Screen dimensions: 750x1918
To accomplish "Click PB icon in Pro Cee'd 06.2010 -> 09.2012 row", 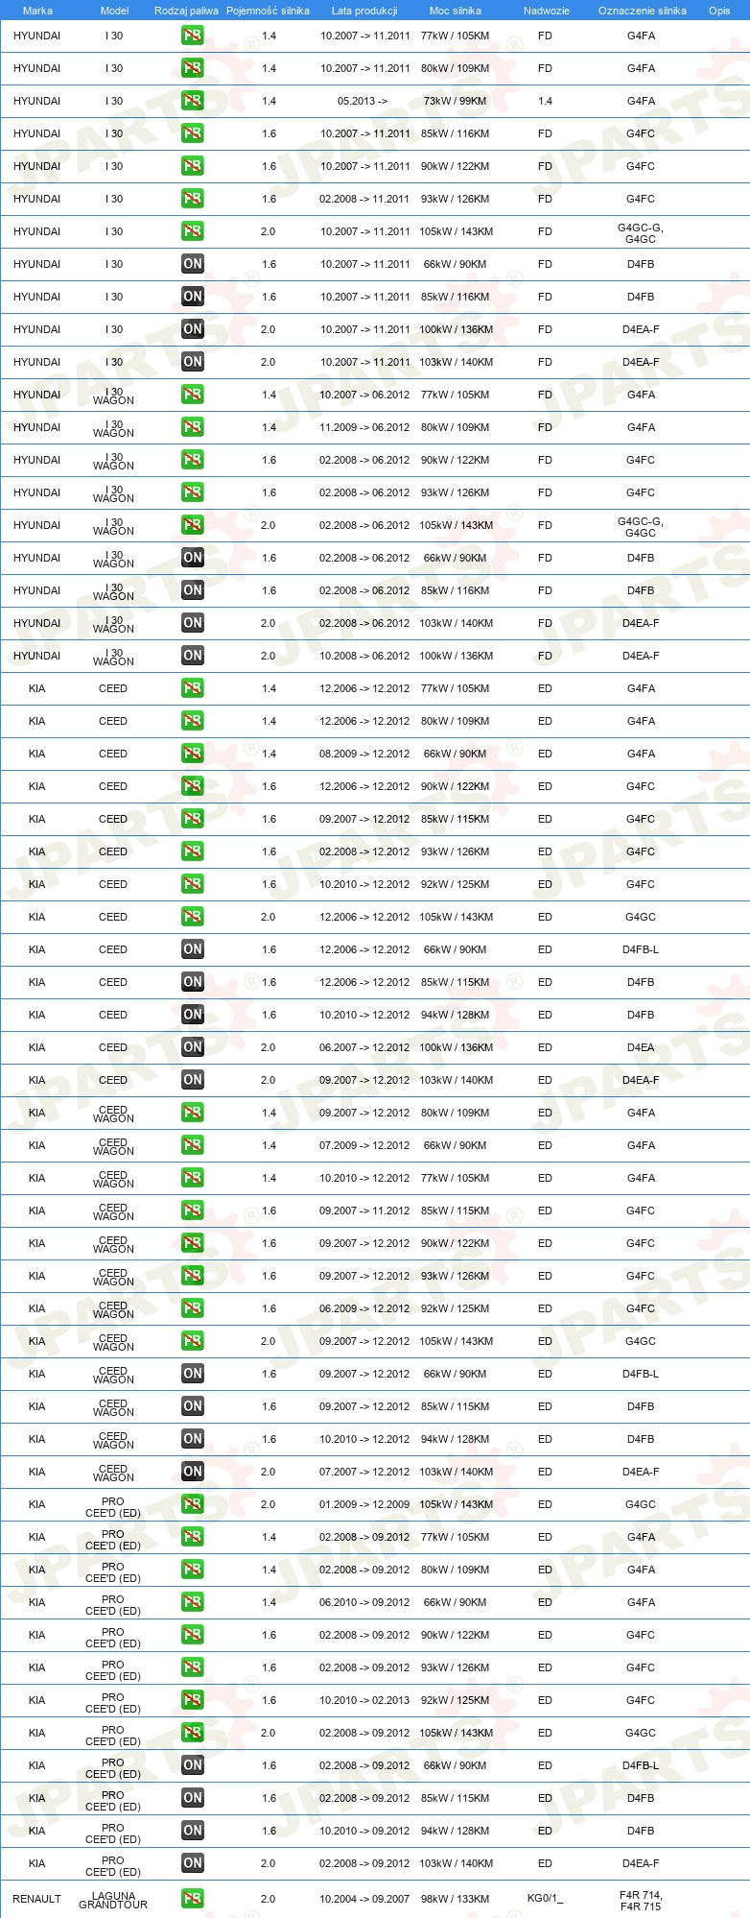I will coord(193,1602).
